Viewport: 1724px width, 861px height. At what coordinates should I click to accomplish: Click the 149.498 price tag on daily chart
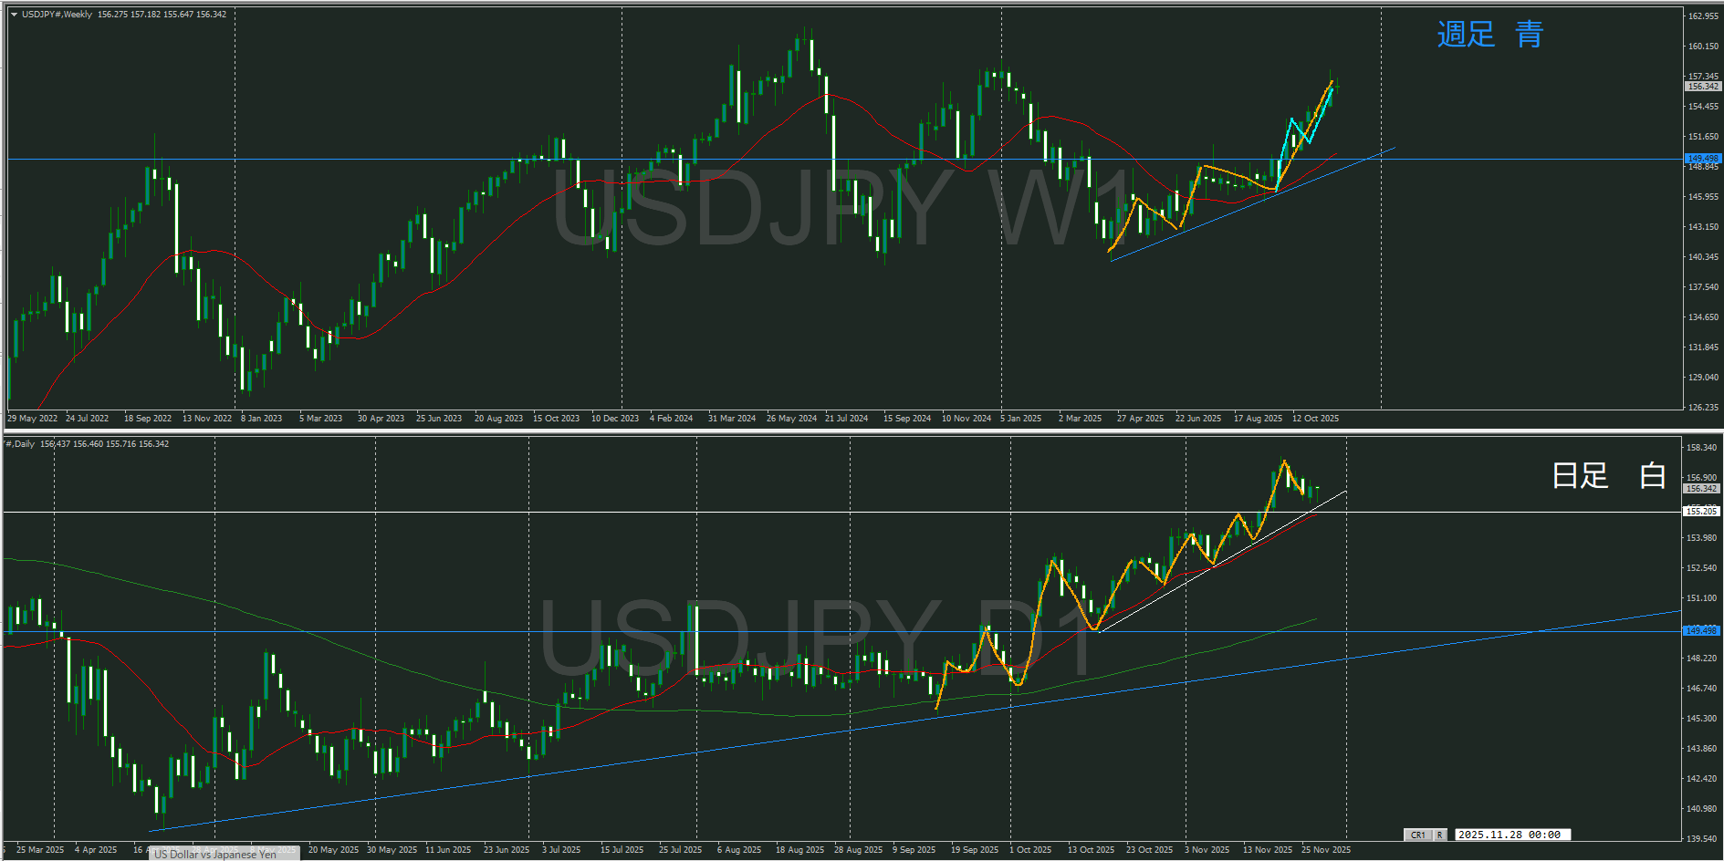1702,631
